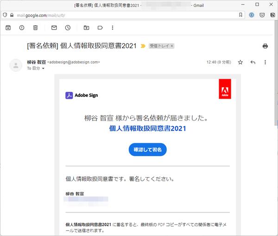The image size is (278, 236).
Task: Click the 確認して署名 button
Action: point(147,150)
